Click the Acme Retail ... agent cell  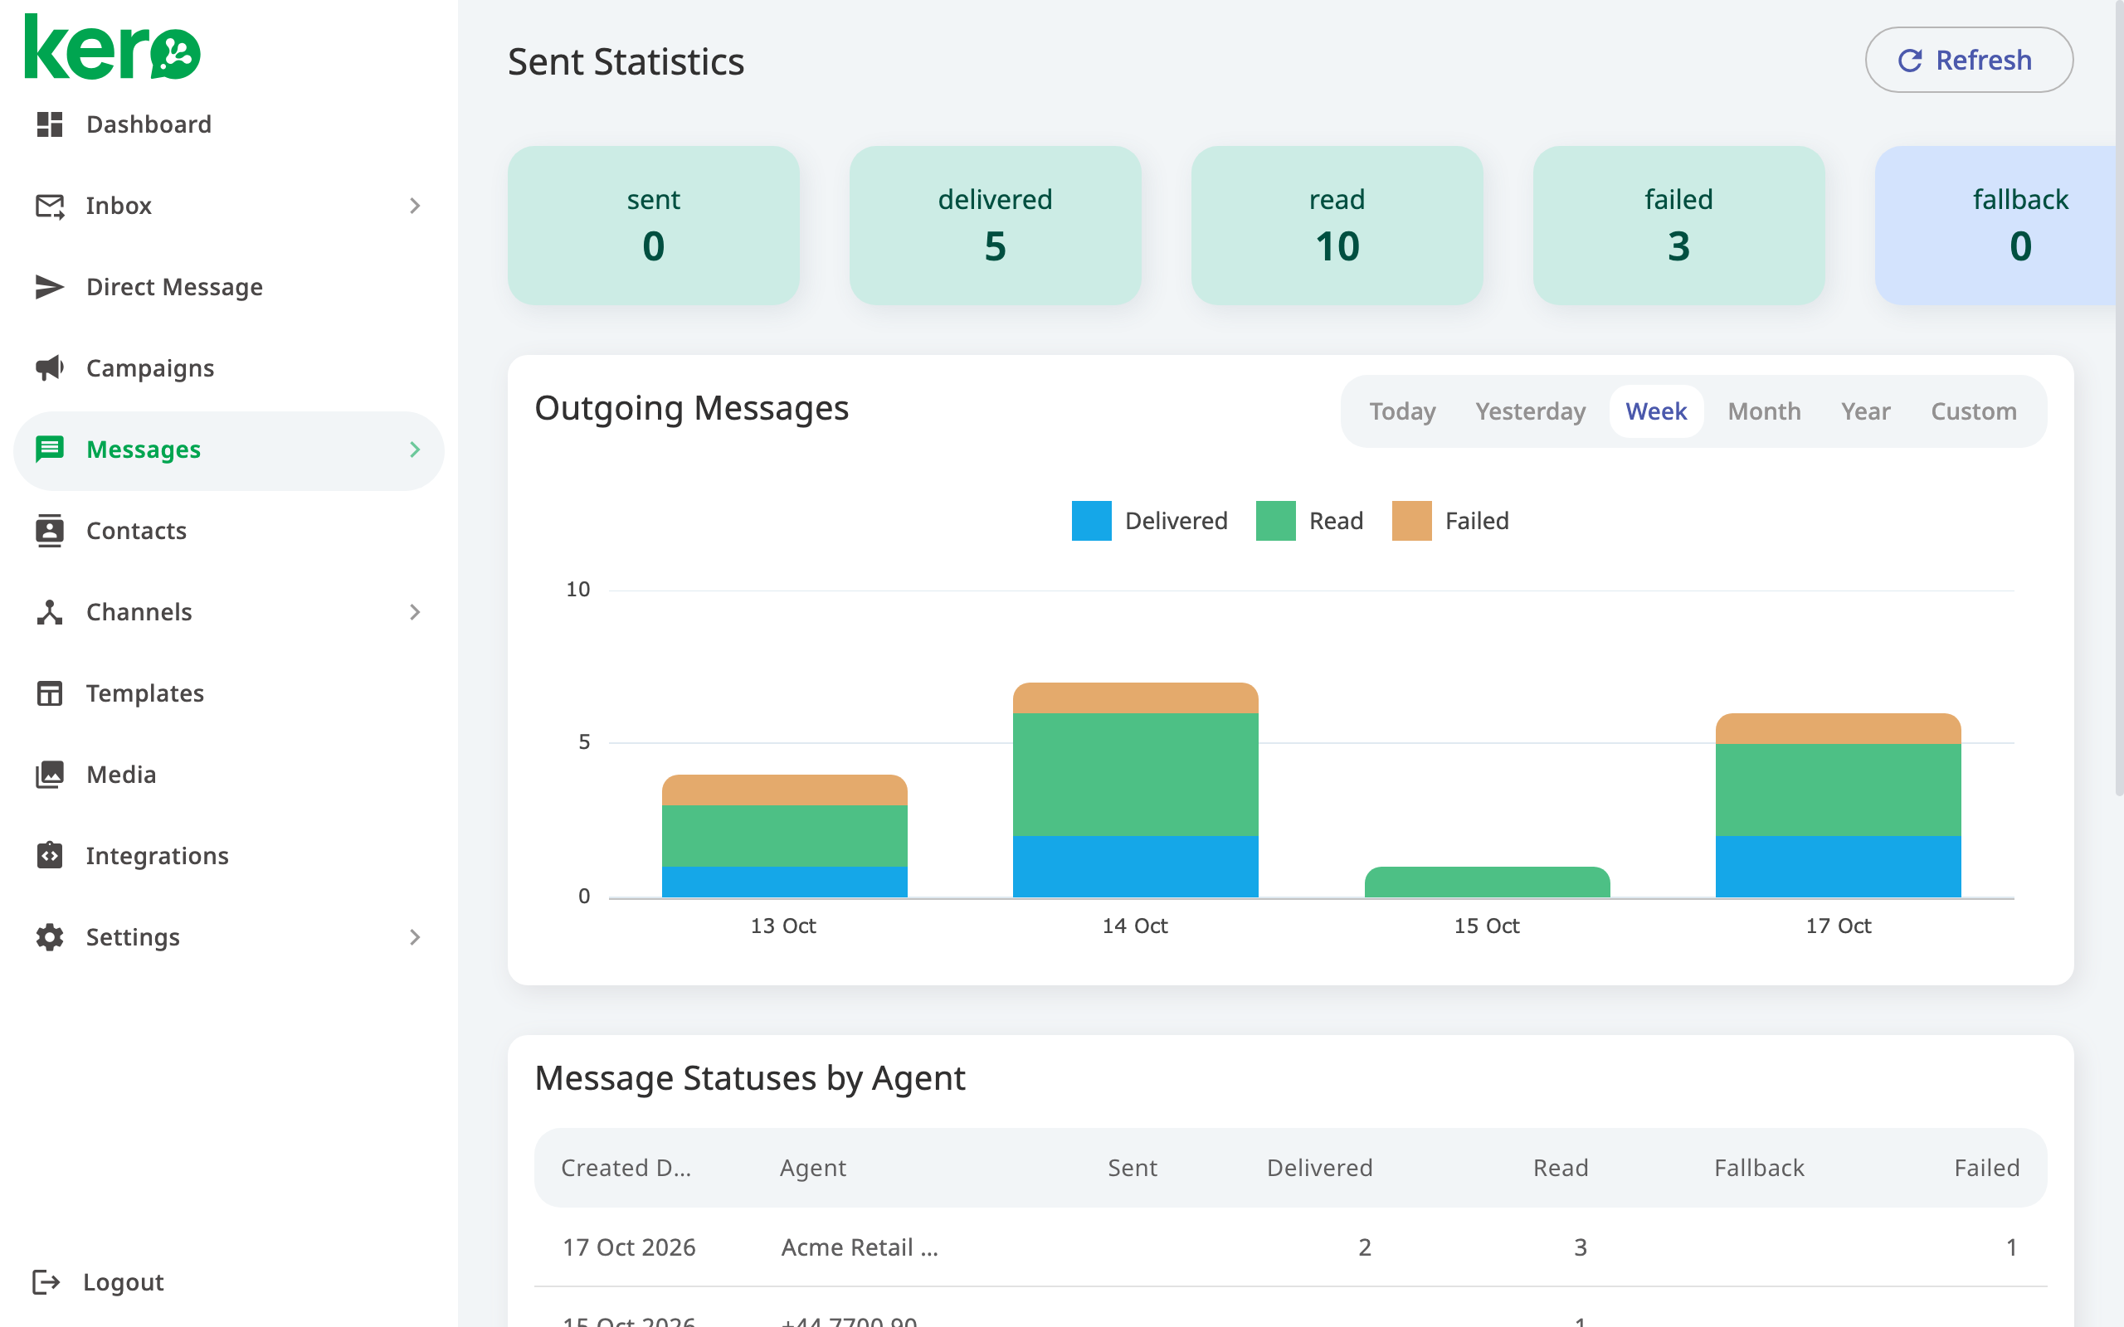point(860,1247)
